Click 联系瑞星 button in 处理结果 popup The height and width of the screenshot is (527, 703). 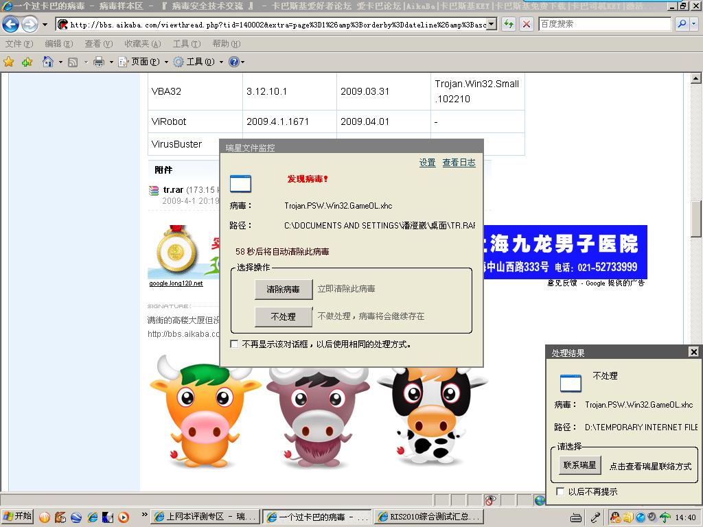point(579,465)
